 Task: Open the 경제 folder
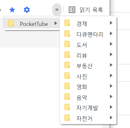(x=88, y=23)
